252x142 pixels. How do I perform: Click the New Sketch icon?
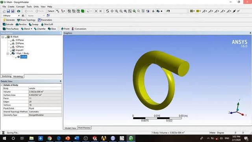[48, 15]
